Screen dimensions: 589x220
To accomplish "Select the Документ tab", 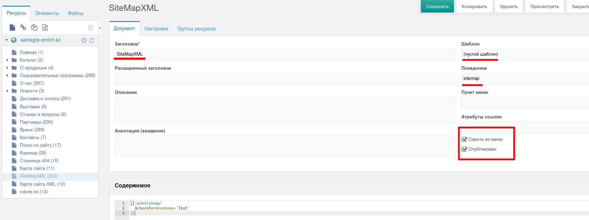I will 125,28.
